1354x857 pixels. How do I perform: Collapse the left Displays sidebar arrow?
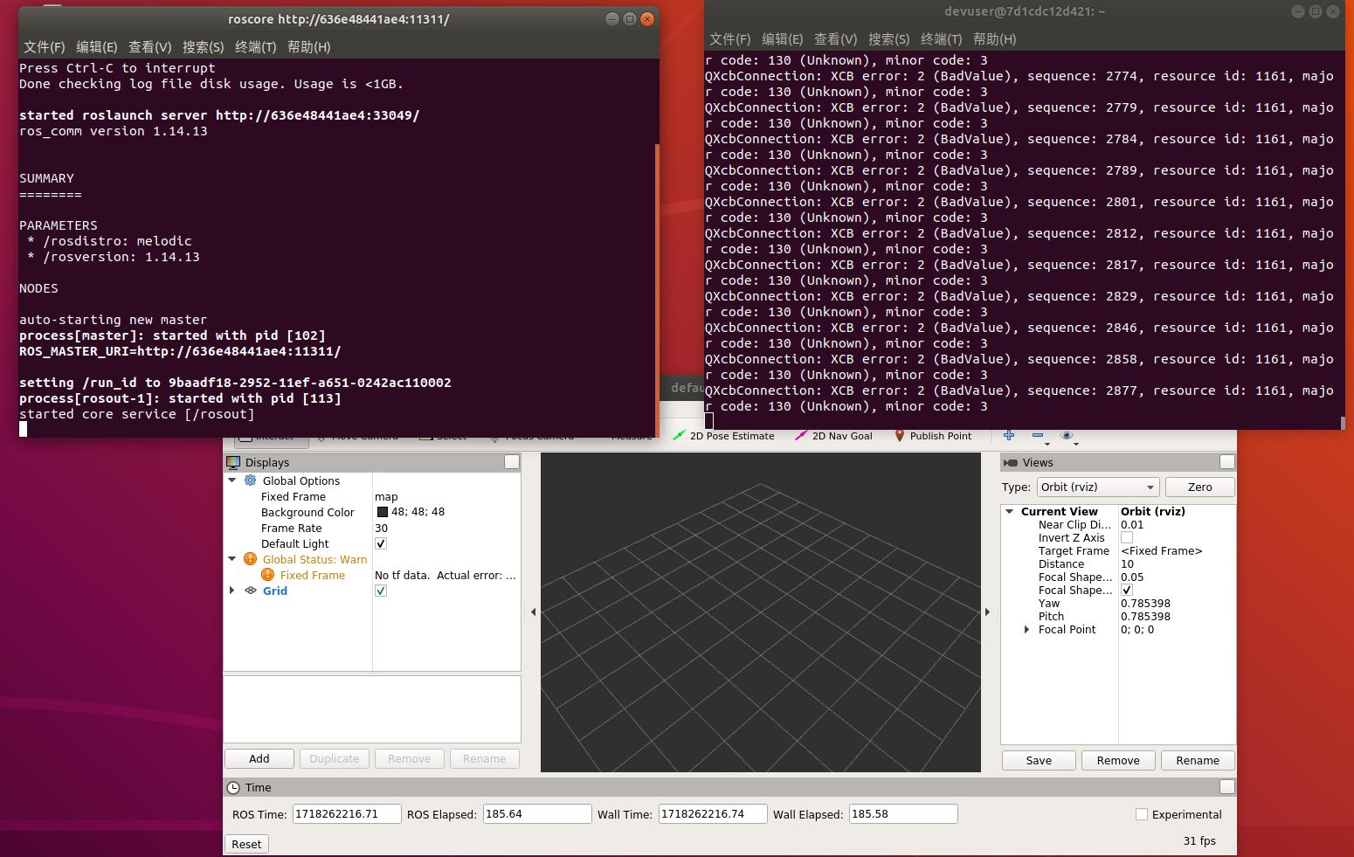click(x=534, y=612)
